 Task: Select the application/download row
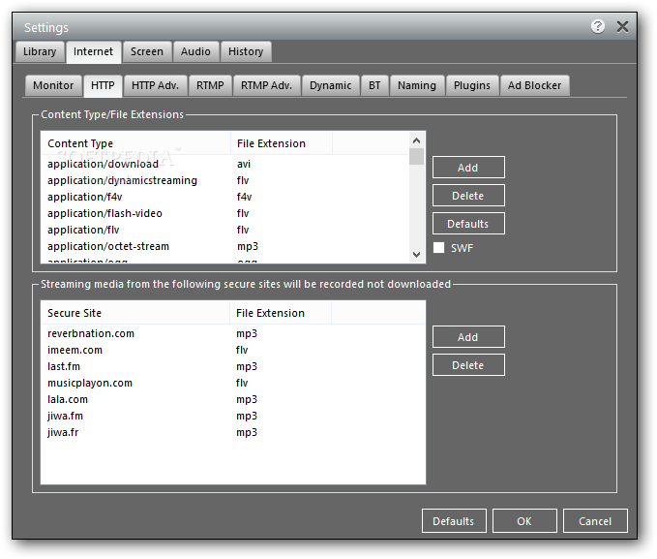(x=225, y=164)
